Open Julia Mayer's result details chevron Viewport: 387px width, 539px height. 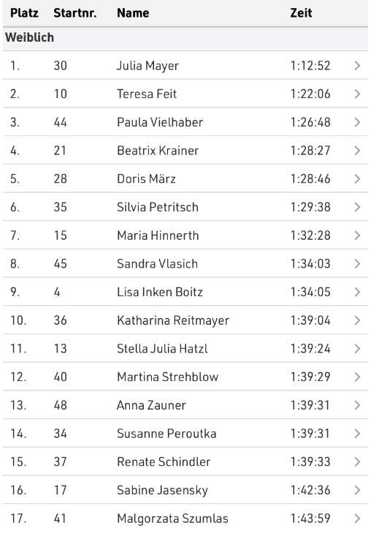357,66
